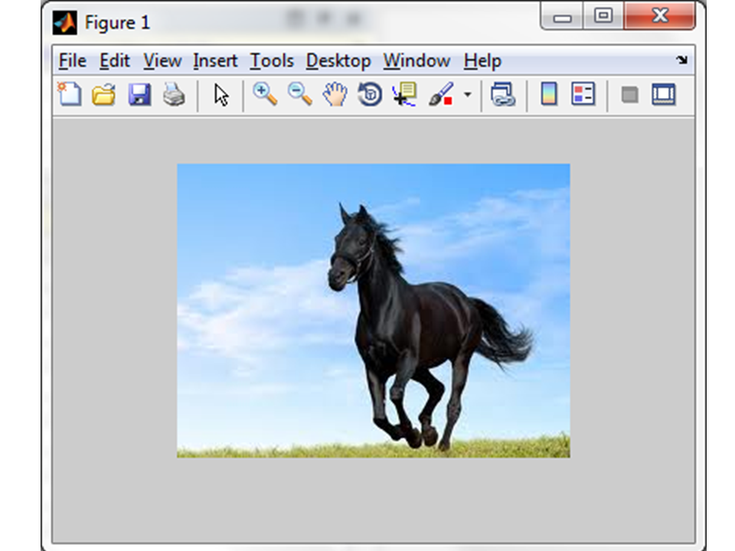Insert a colorbar using toolbar icon

(549, 93)
